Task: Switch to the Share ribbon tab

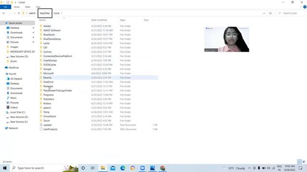Action: pyautogui.click(x=28, y=7)
